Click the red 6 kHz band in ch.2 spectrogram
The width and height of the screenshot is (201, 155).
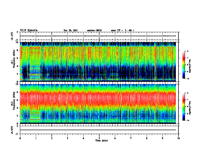(98, 99)
